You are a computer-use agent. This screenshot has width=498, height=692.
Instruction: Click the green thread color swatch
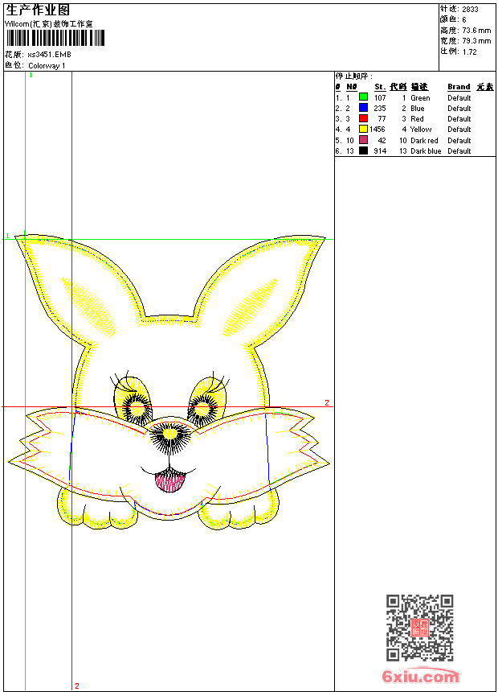363,98
